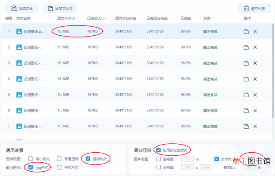
Task: Click the 缩放比 field showing 100
Action: click(x=249, y=167)
